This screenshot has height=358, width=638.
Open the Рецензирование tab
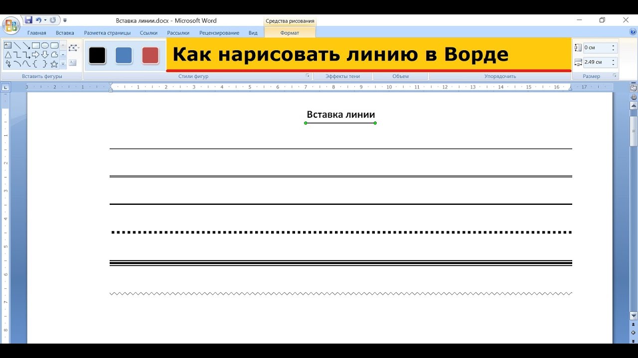click(x=219, y=33)
